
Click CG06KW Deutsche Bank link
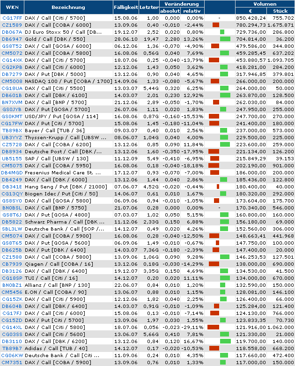tap(12, 355)
